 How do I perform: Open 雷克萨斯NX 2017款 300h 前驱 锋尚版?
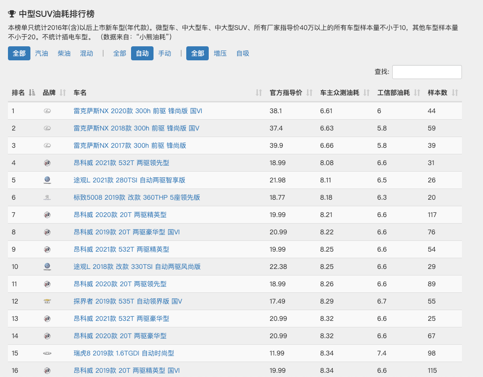tap(130, 145)
